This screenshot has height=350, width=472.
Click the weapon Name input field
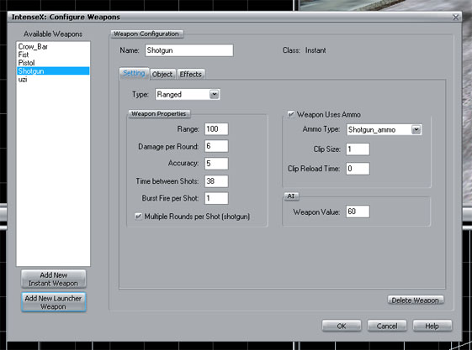tap(189, 50)
